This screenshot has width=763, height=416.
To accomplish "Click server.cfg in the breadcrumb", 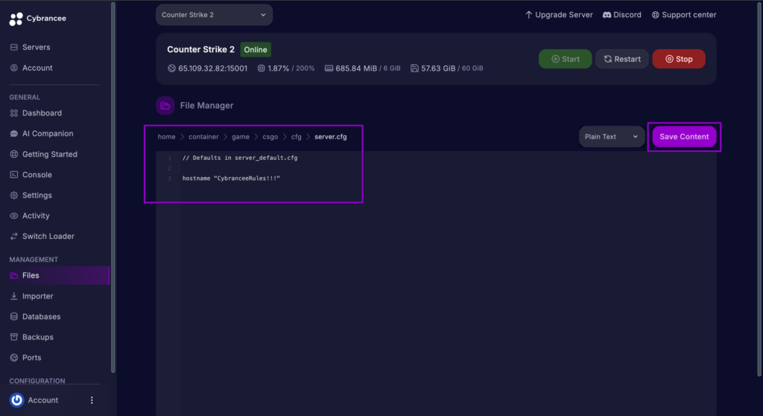I will click(x=331, y=137).
